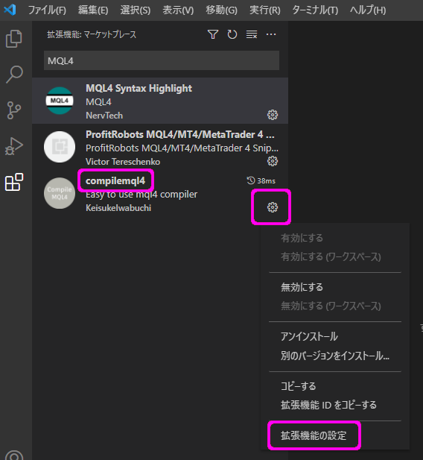Clear extensions search results icon

point(252,34)
